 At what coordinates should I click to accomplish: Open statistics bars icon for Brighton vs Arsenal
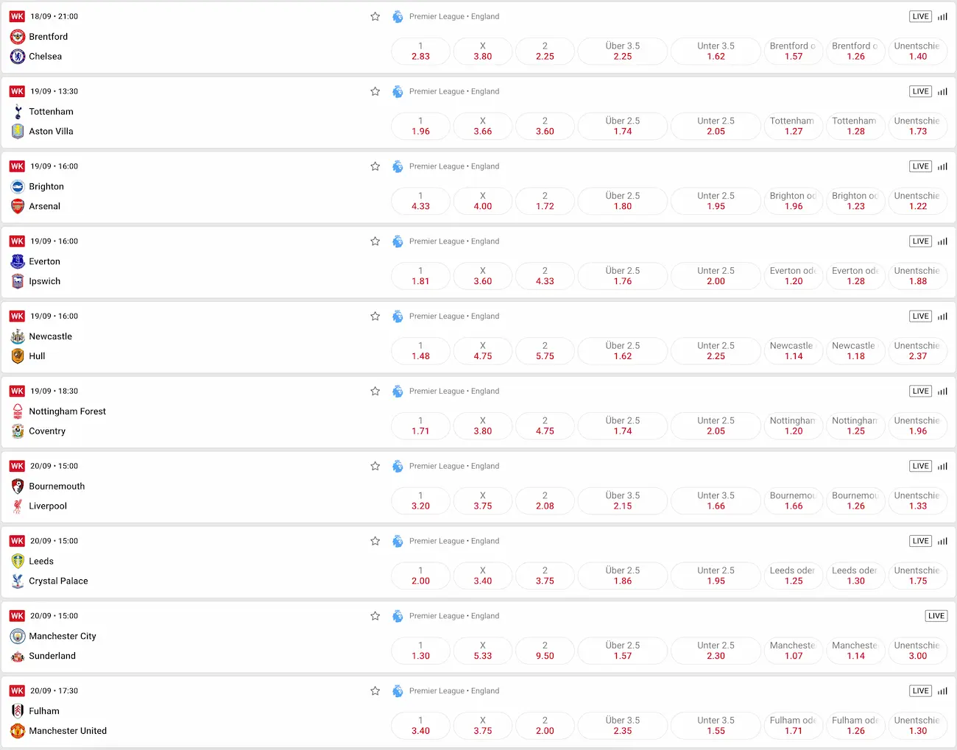pos(942,166)
